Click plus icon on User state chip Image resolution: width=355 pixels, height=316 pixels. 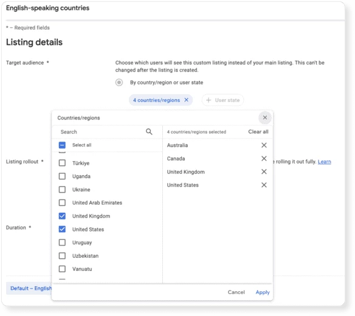(209, 100)
